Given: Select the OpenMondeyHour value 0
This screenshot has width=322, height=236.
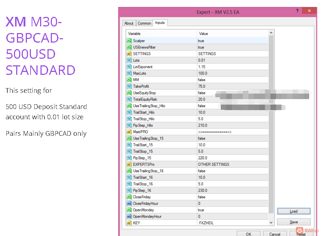Looking at the screenshot, I should [199, 217].
